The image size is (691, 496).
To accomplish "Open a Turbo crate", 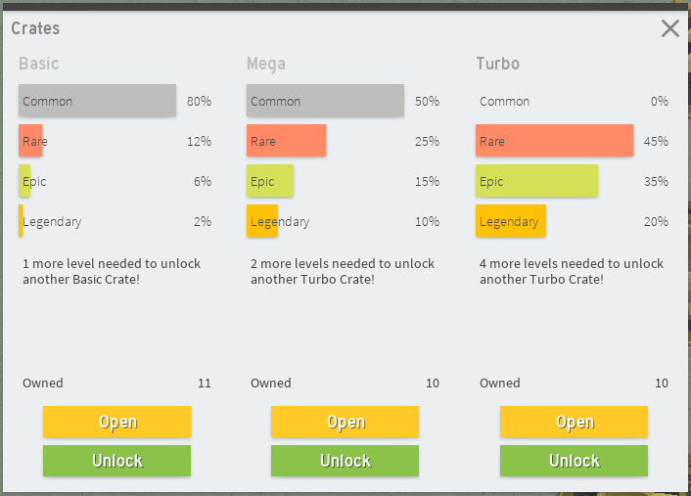I will (574, 422).
